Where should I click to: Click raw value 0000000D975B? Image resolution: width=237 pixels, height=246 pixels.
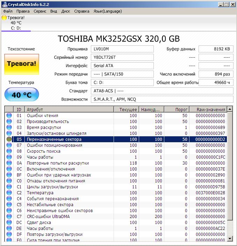point(210,187)
